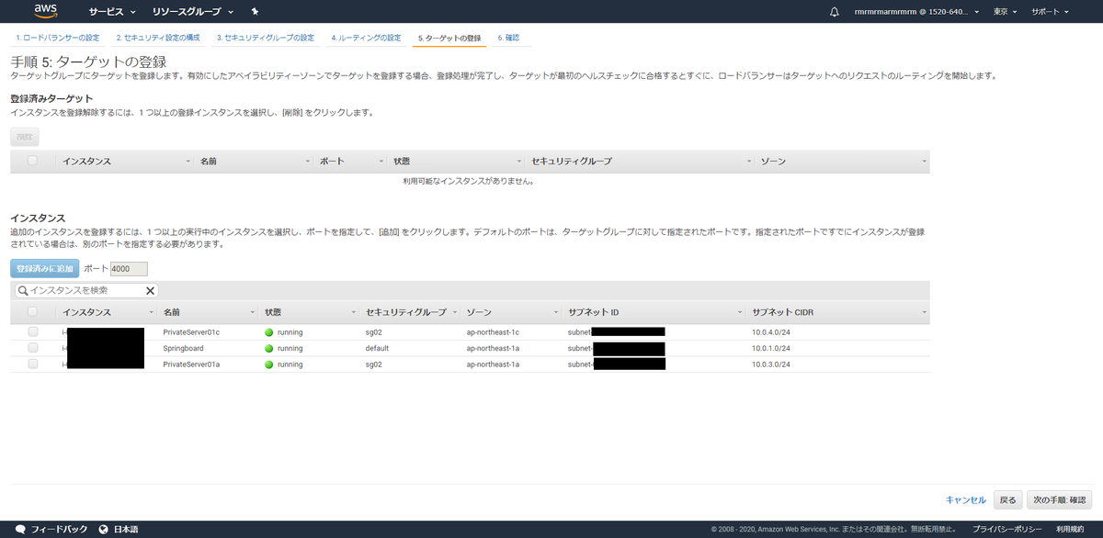This screenshot has width=1103, height=538.
Task: Sort by ゾーン column header in instances table
Action: point(478,313)
